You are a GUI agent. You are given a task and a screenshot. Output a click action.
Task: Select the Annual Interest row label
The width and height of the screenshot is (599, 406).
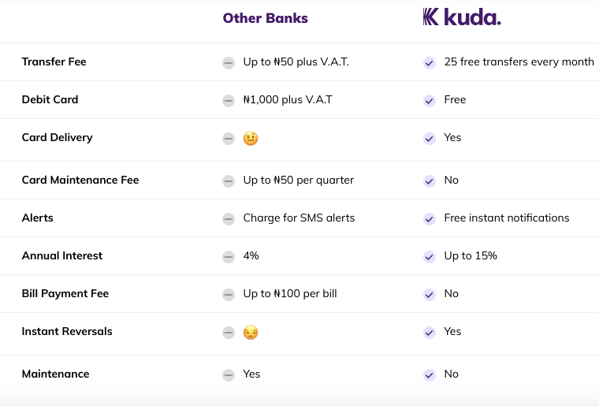pyautogui.click(x=62, y=255)
